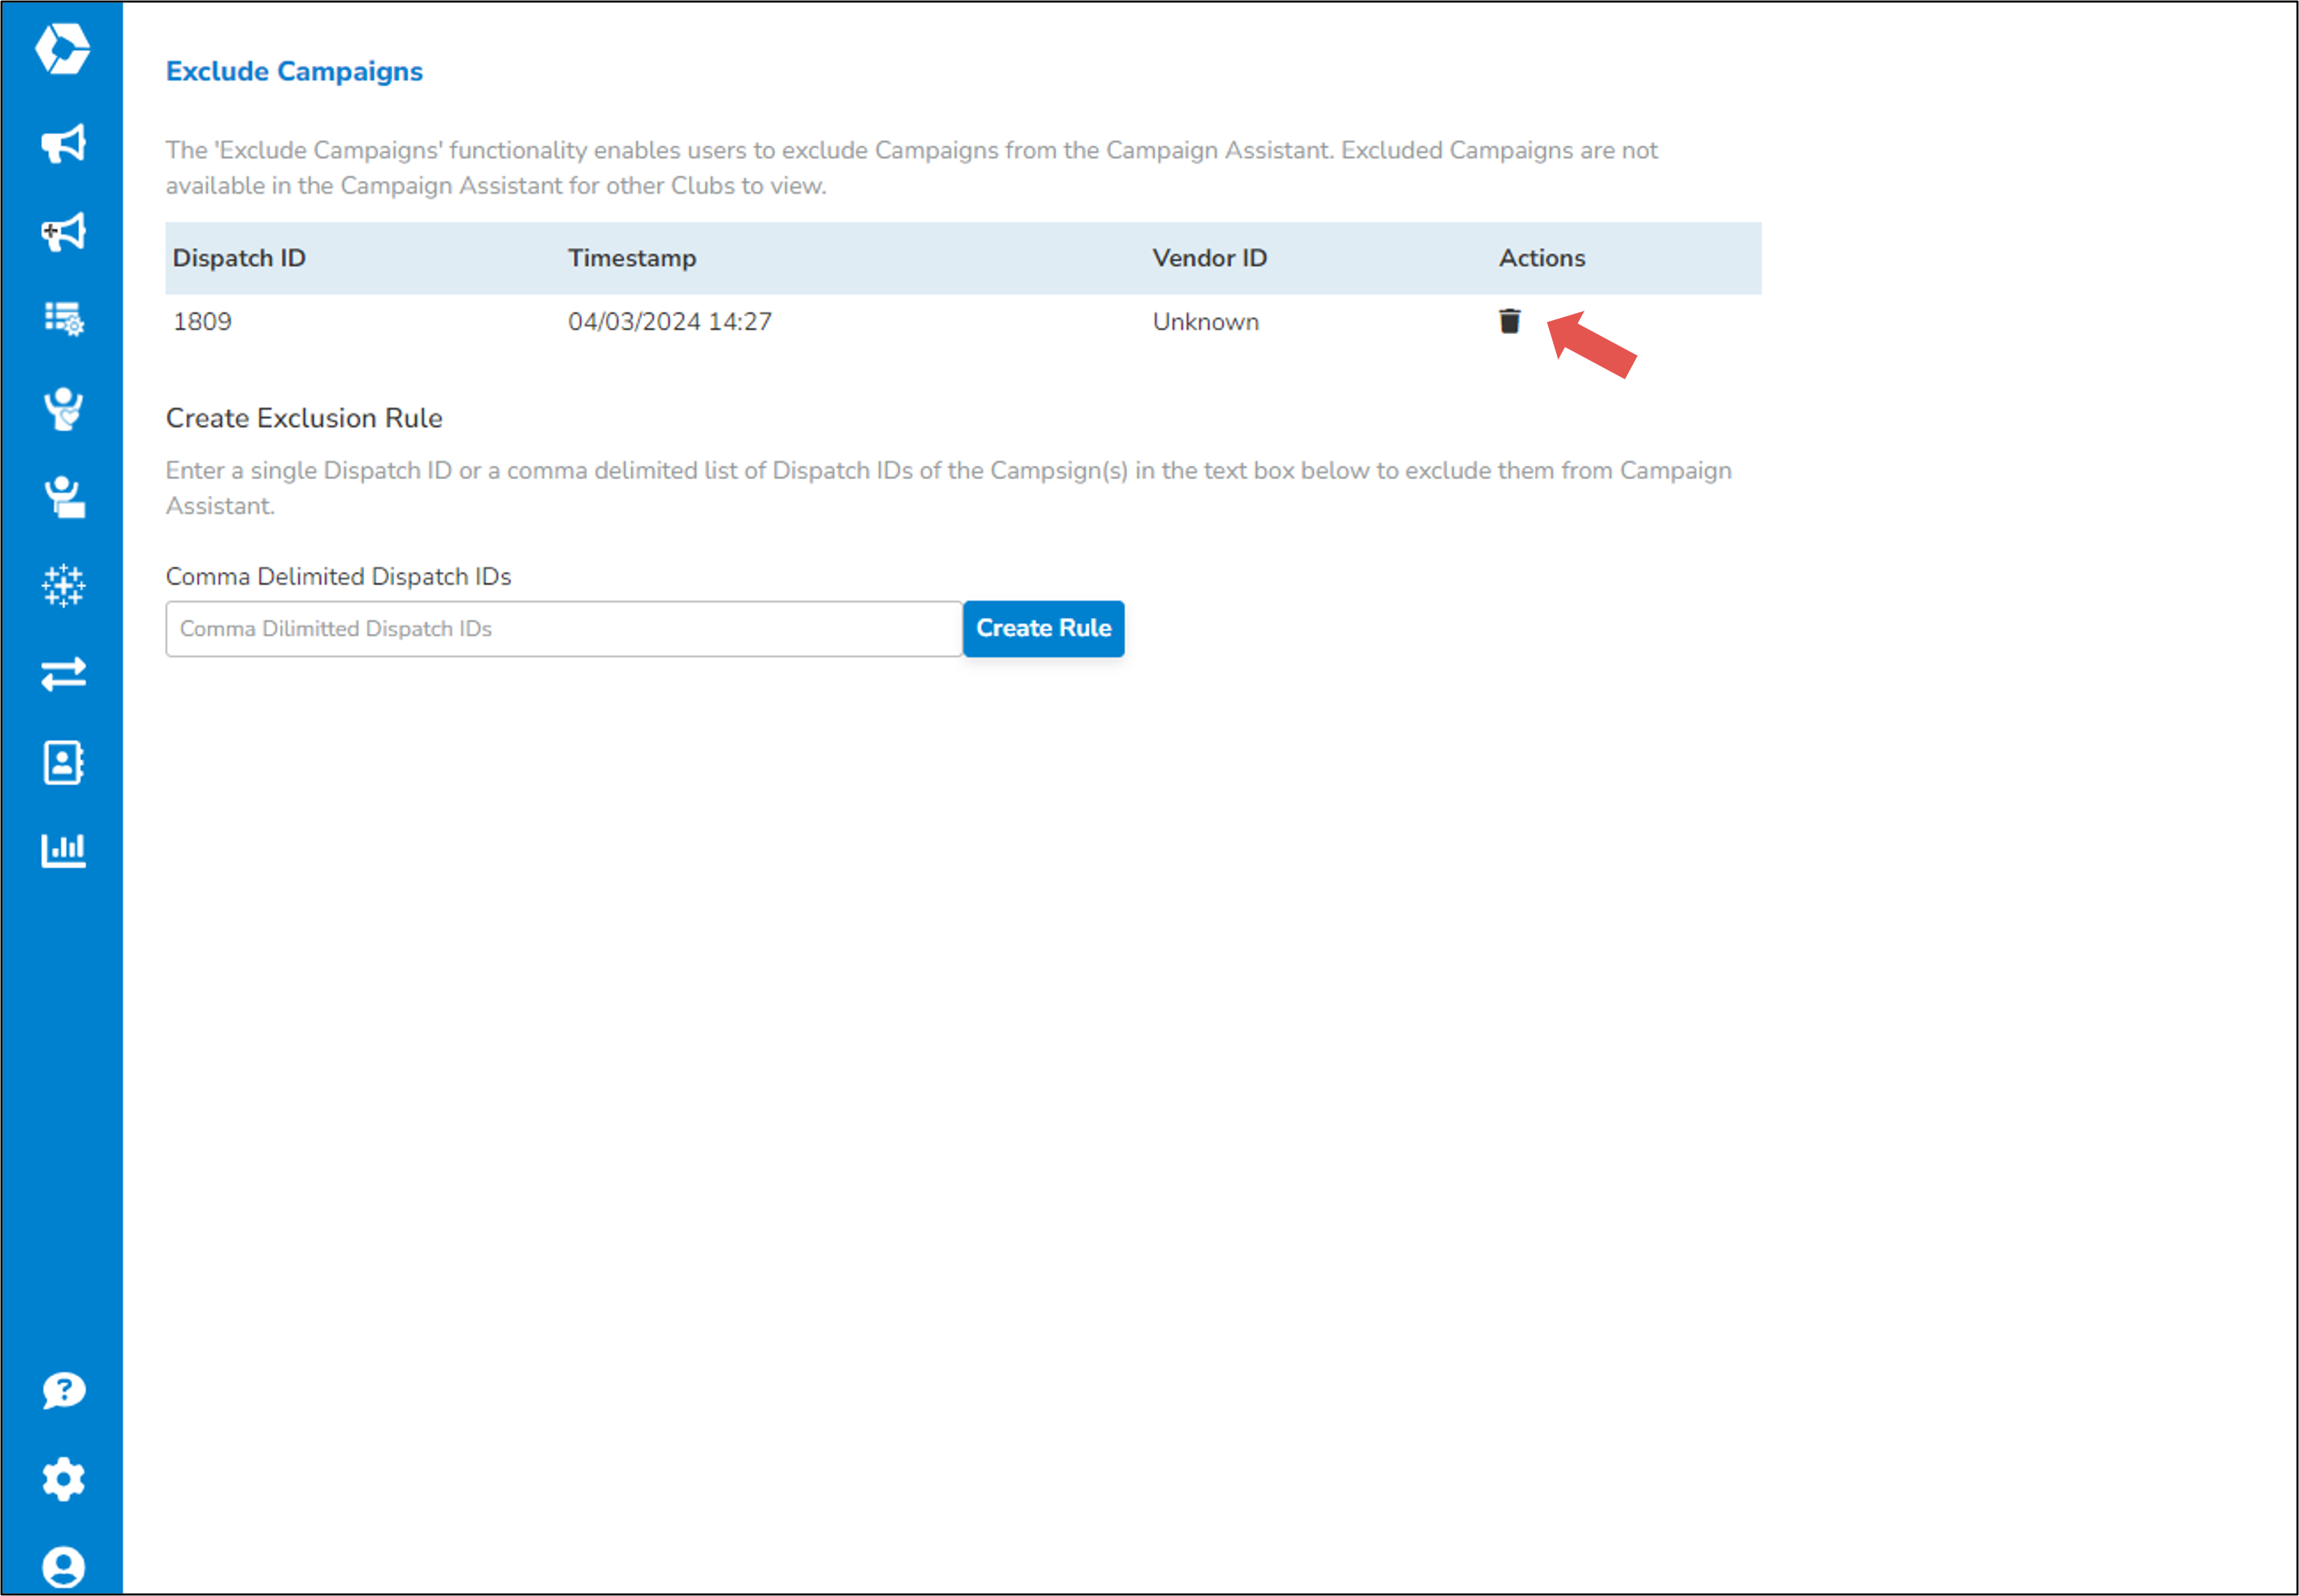The image size is (2299, 1596).
Task: Click the Unknown vendor ID cell
Action: click(1205, 321)
